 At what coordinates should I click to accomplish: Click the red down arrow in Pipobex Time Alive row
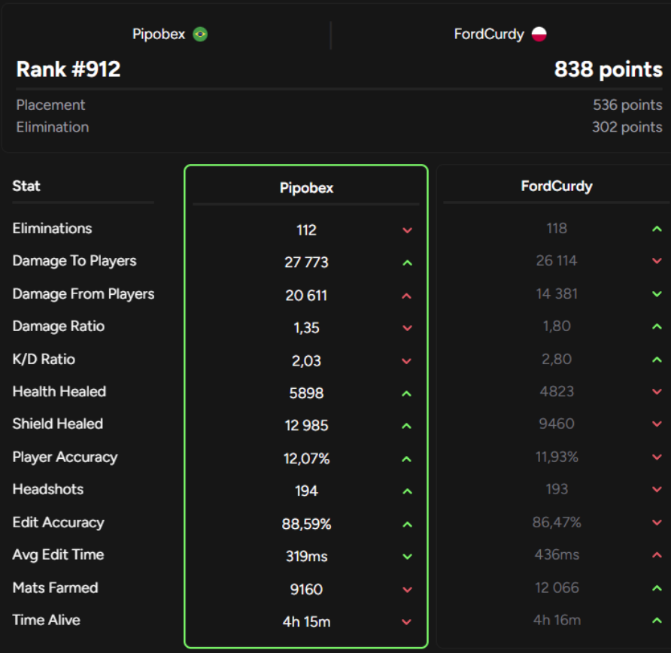(406, 622)
